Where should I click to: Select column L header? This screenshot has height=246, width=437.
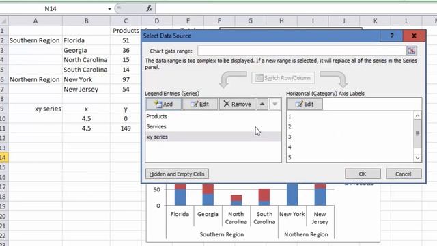406,21
